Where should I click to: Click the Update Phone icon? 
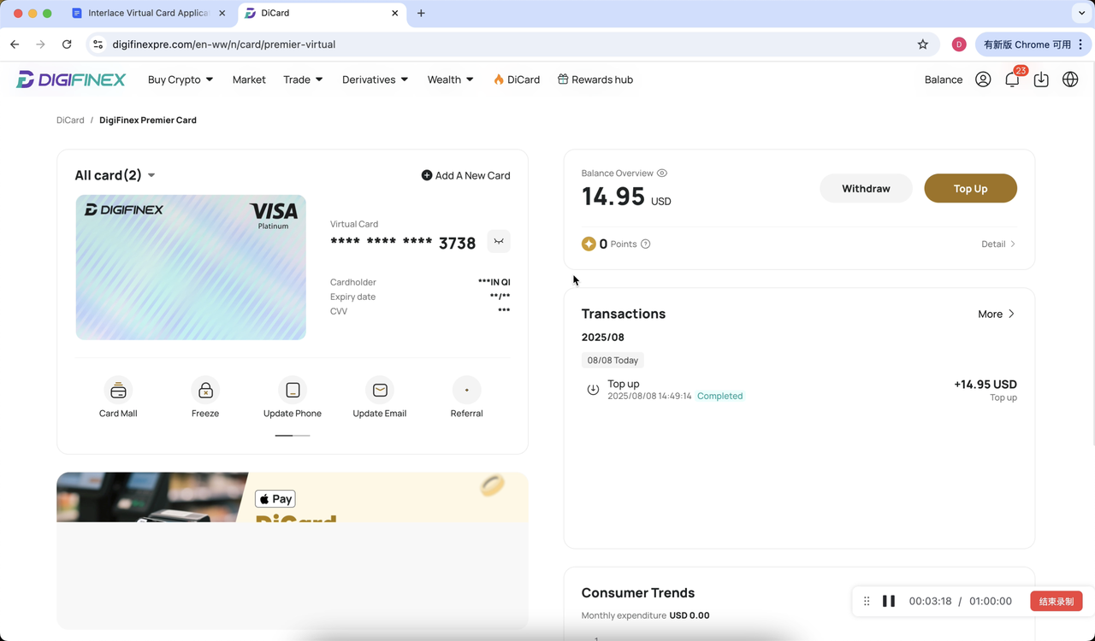pos(293,390)
